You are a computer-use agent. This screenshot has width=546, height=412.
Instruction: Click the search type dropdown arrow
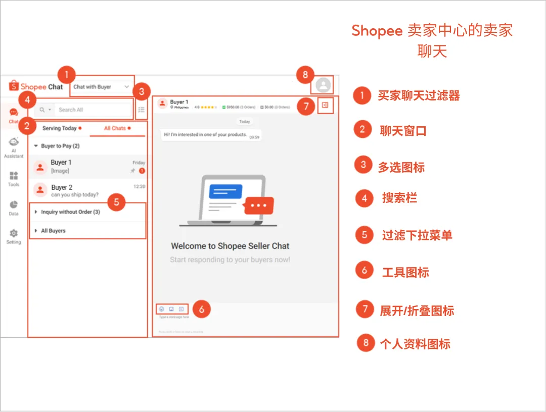pos(50,110)
